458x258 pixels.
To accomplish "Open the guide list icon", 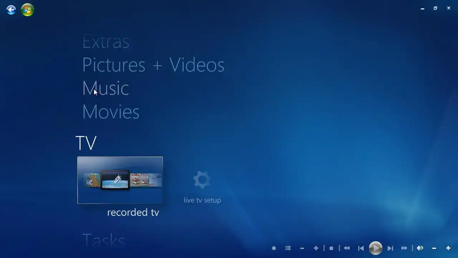I will [x=288, y=248].
